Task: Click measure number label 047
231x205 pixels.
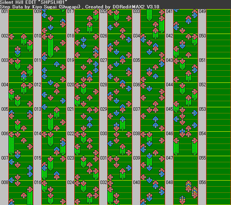Action: click(x=169, y=158)
